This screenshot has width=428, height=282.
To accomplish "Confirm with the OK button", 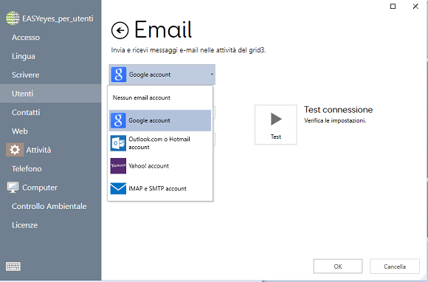I will point(338,266).
